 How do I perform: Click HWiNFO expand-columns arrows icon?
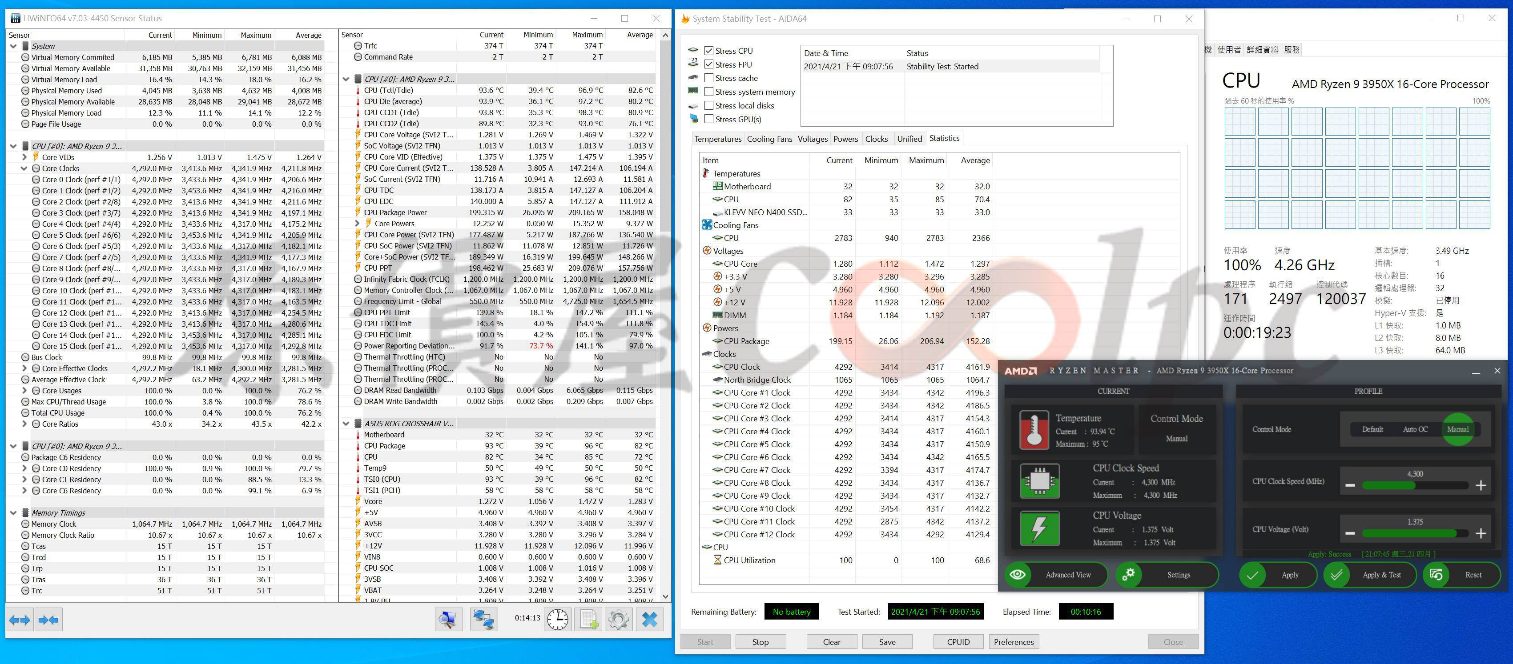[x=20, y=620]
